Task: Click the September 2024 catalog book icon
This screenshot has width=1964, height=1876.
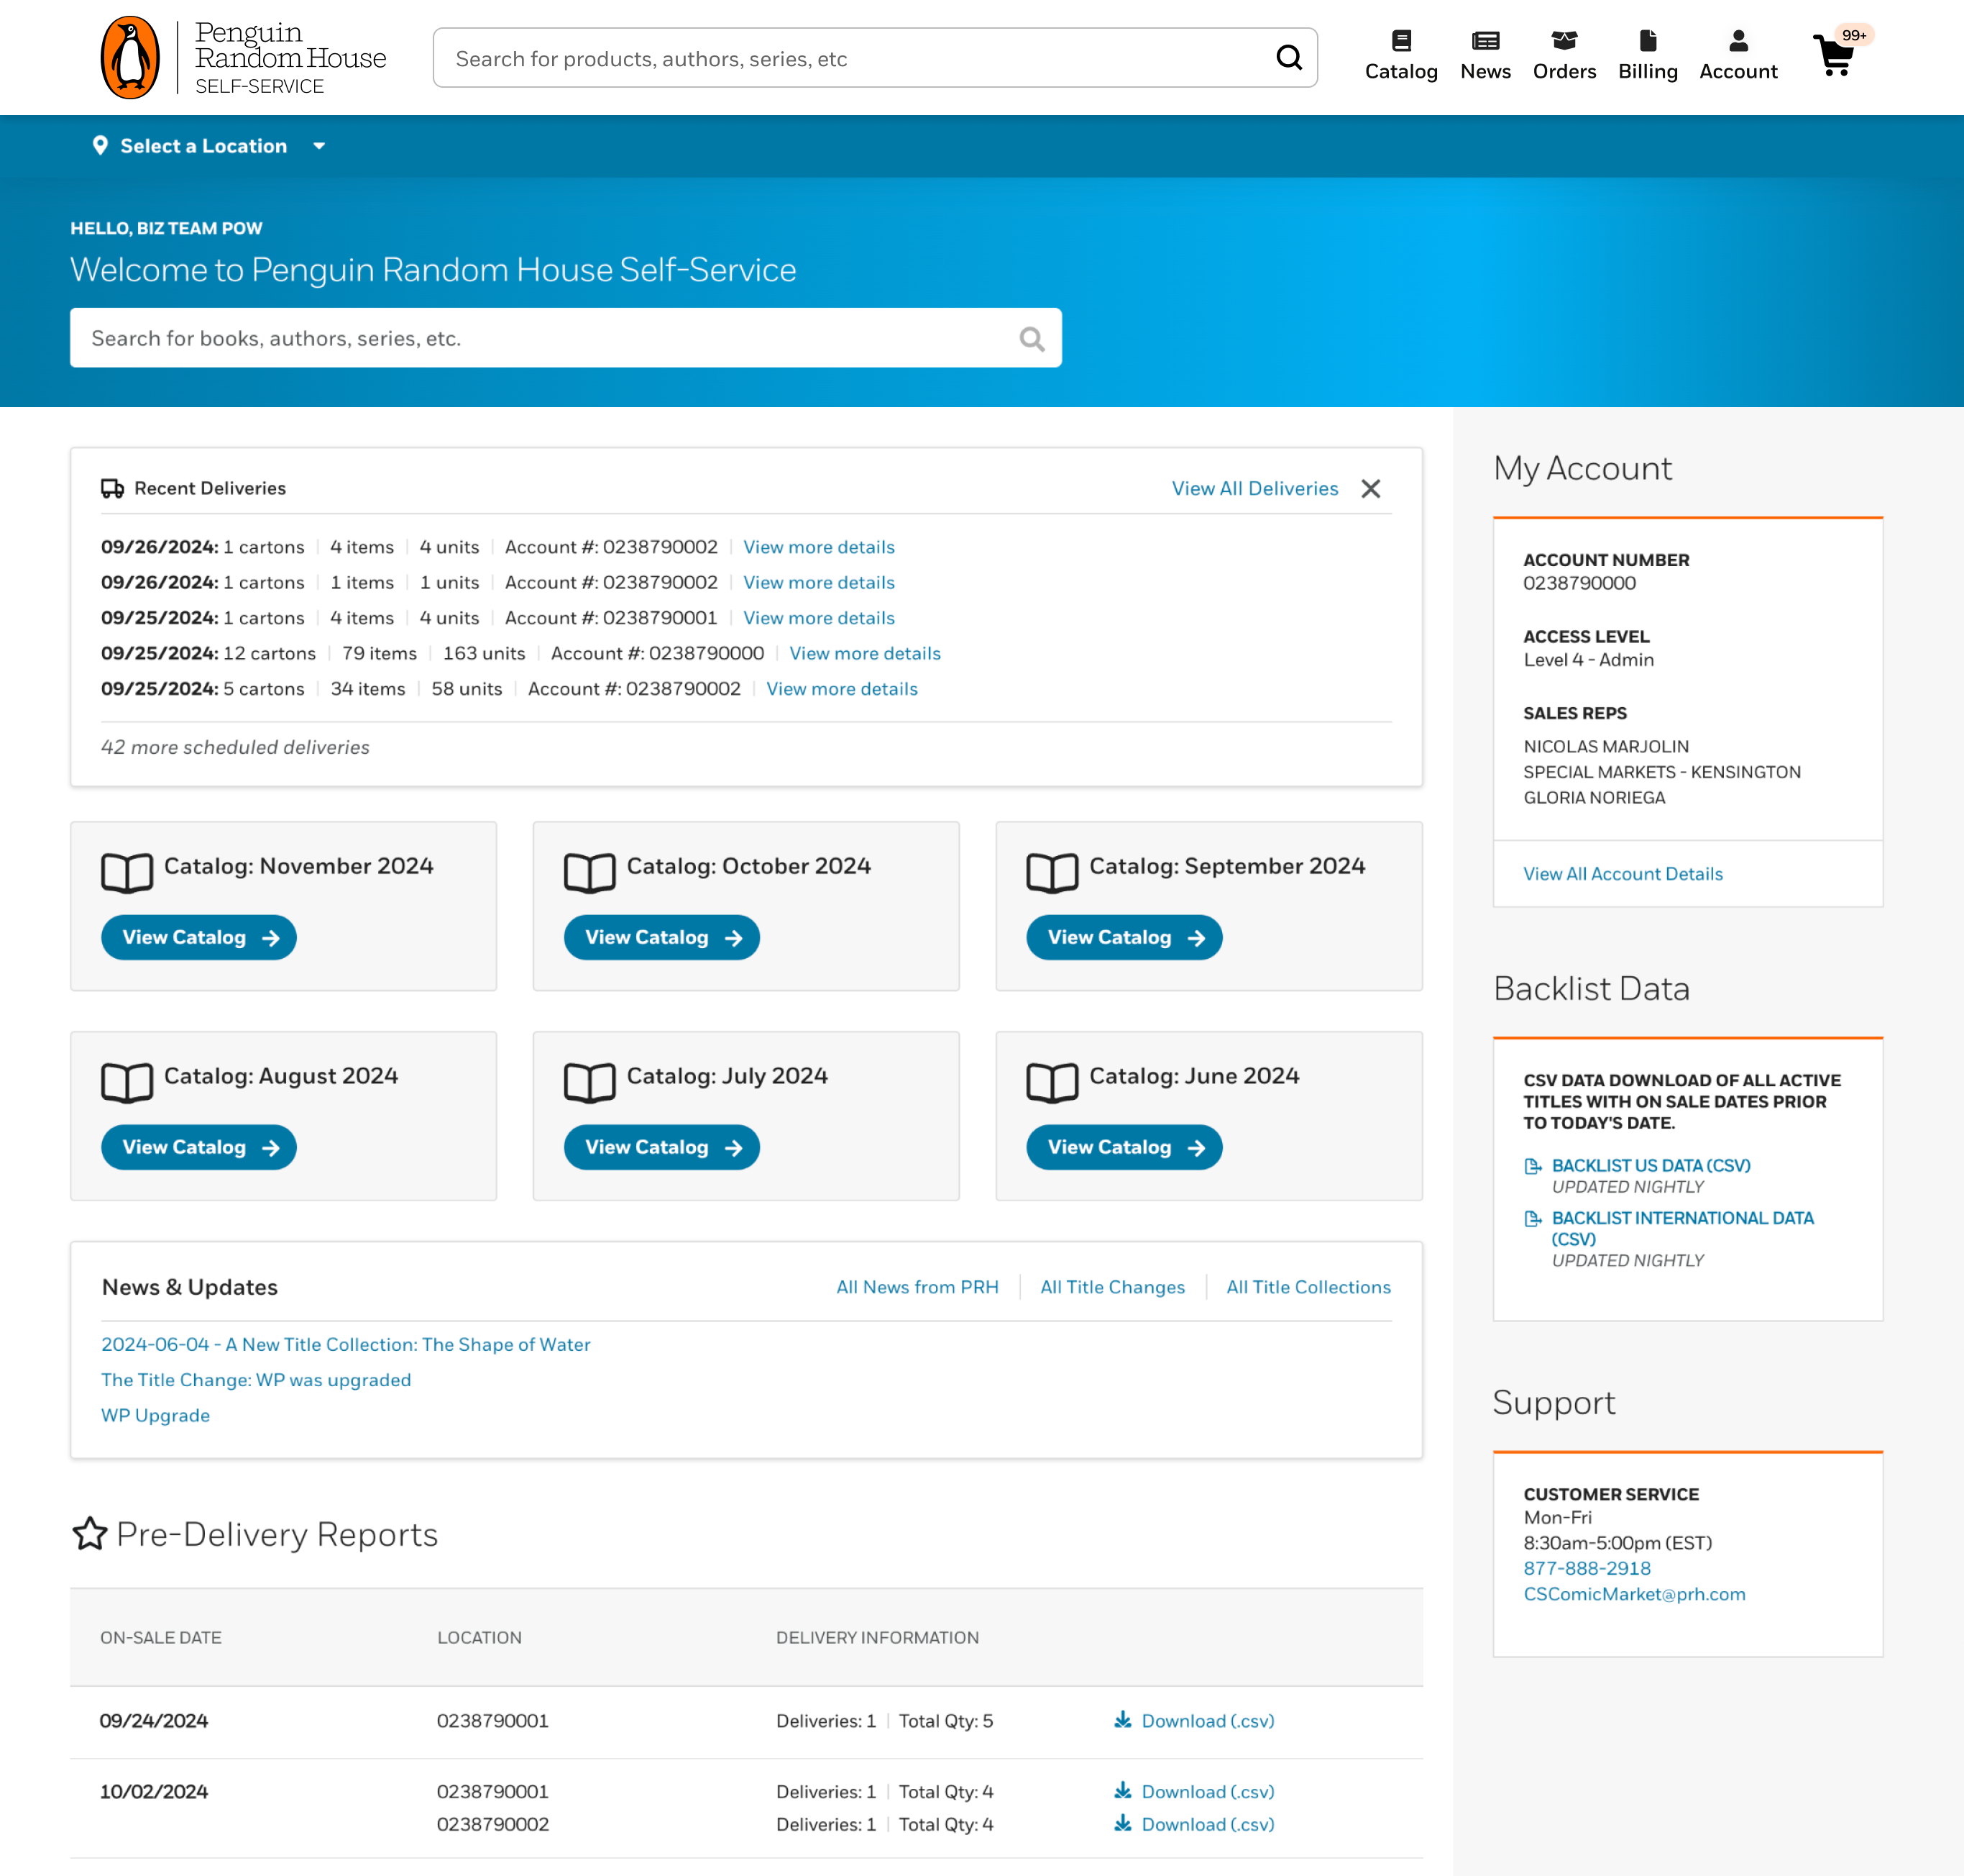Action: (1052, 873)
